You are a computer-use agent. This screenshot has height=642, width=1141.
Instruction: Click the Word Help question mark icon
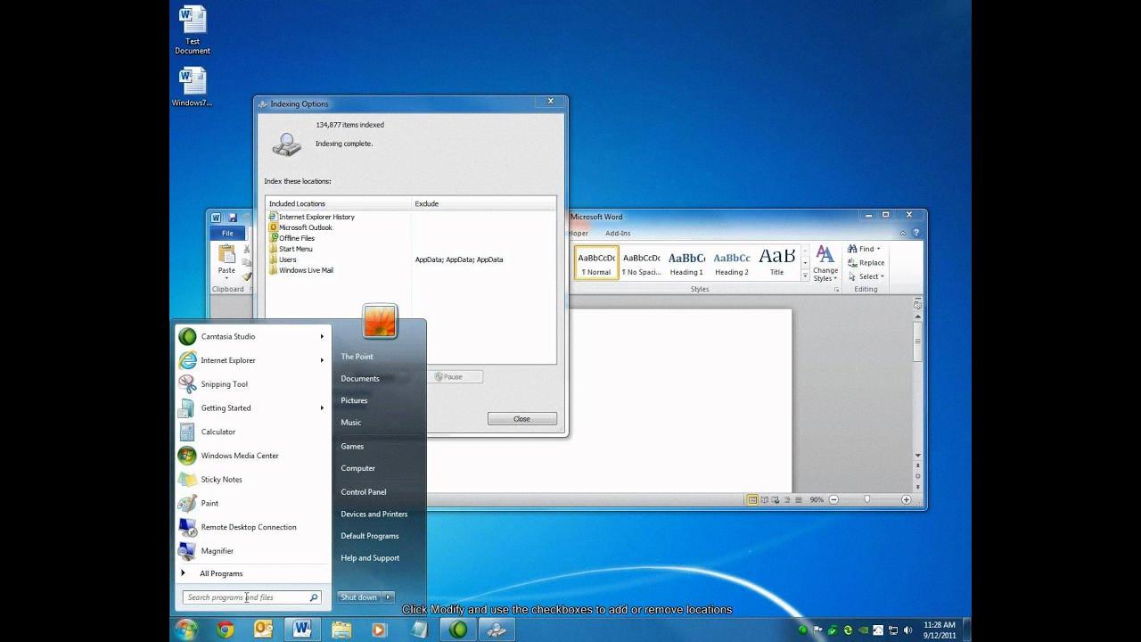pos(915,233)
